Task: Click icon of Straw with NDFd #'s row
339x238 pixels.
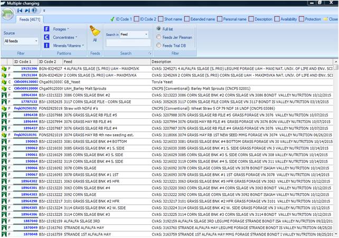Action: pos(4,108)
